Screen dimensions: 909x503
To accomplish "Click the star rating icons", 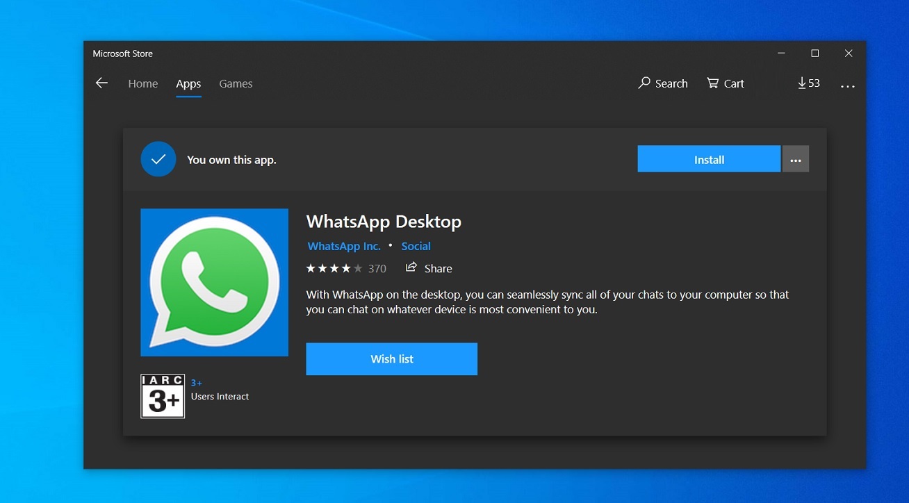I will (334, 268).
